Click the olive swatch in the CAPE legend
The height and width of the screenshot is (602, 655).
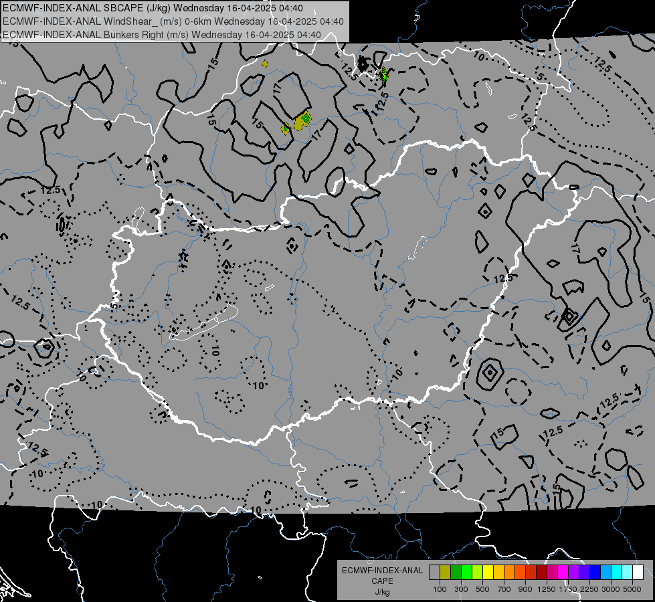[x=446, y=573]
